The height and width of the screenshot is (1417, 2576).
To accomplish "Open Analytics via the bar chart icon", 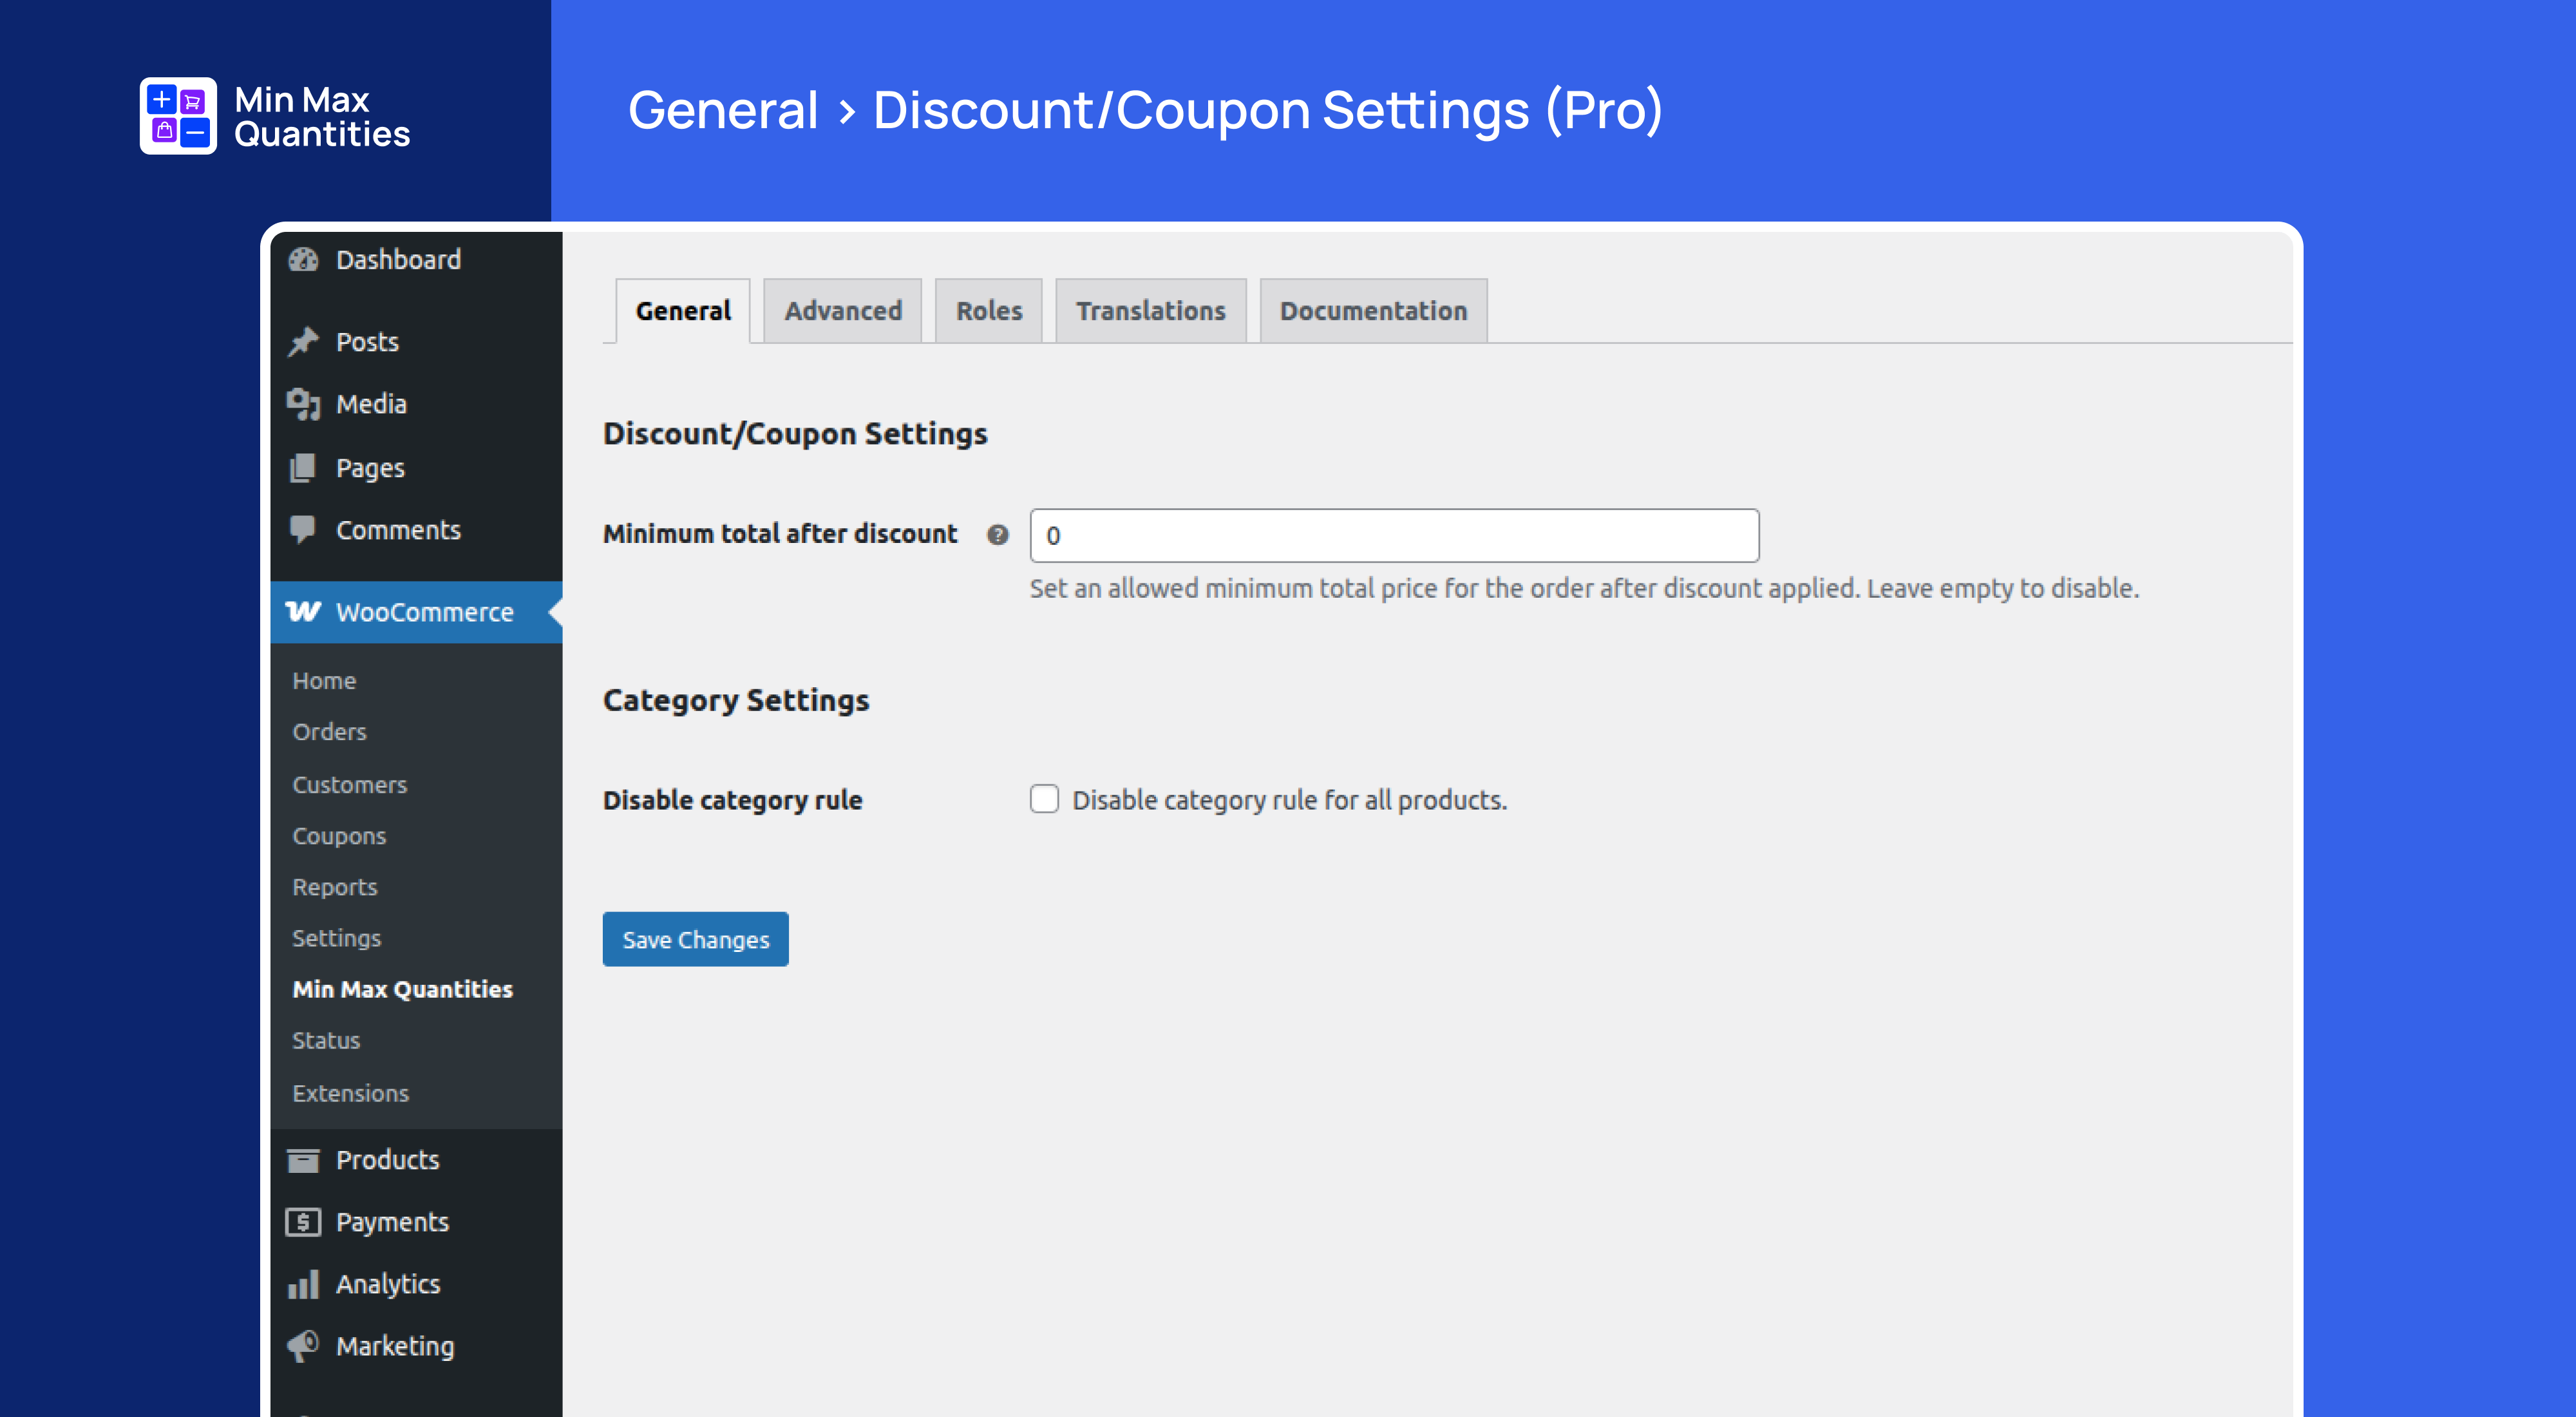I will (x=303, y=1284).
